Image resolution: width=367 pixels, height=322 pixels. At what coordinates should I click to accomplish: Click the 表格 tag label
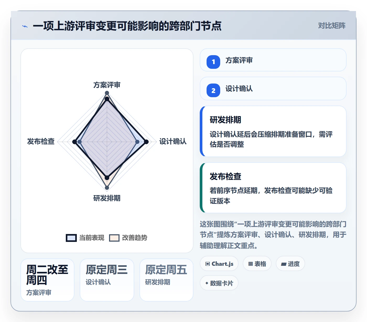(x=260, y=264)
